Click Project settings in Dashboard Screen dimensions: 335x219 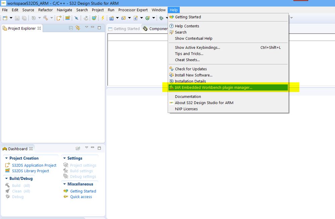tap(83, 165)
